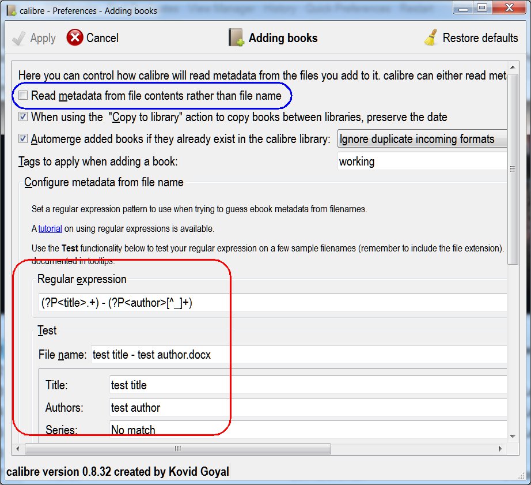This screenshot has height=485, width=531.
Task: Click the horizontal scrollbar right arrow
Action: click(x=501, y=449)
